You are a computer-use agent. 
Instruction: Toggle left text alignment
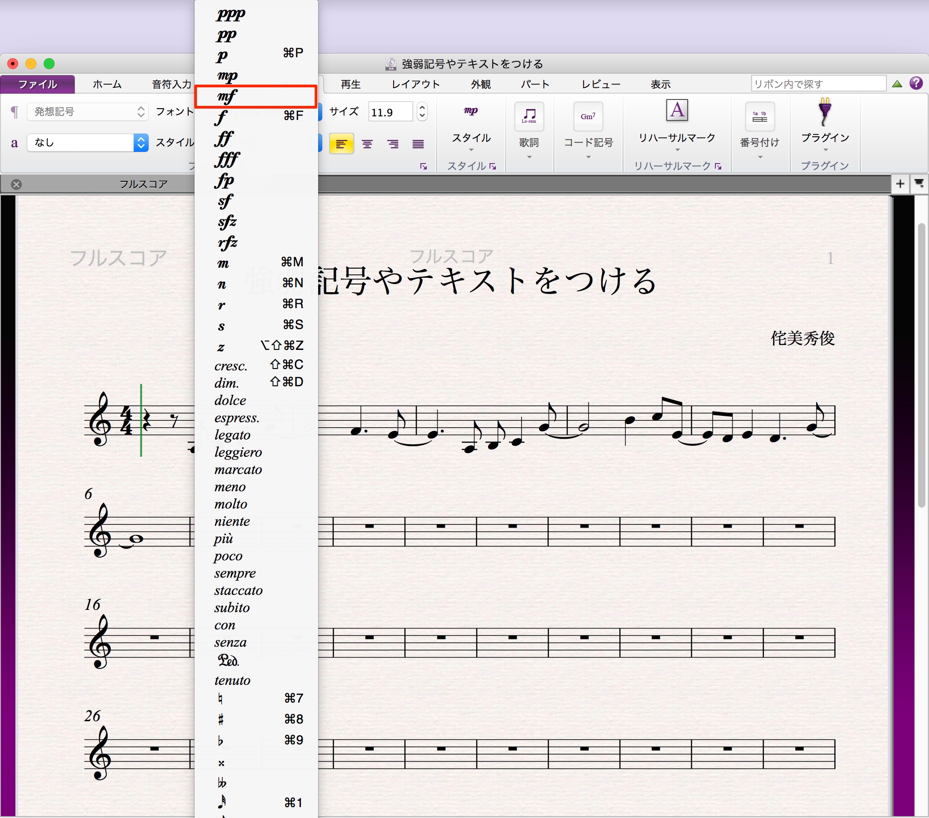coord(341,145)
